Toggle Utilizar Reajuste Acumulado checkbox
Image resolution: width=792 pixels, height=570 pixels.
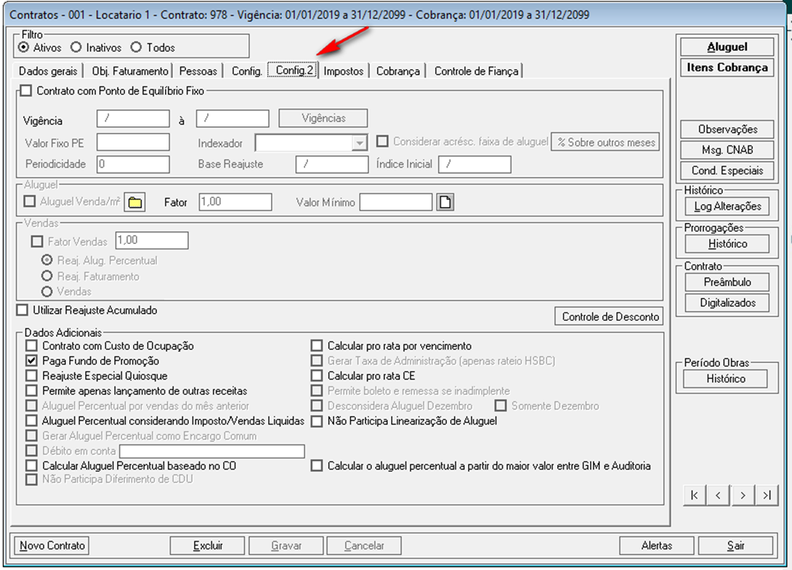pyautogui.click(x=23, y=310)
